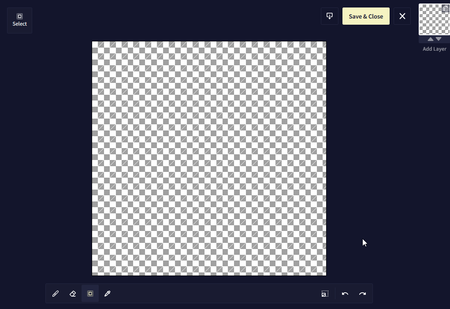Screen dimensions: 450x309
Task: Pick the Eyedropper tool
Action: [107, 293]
